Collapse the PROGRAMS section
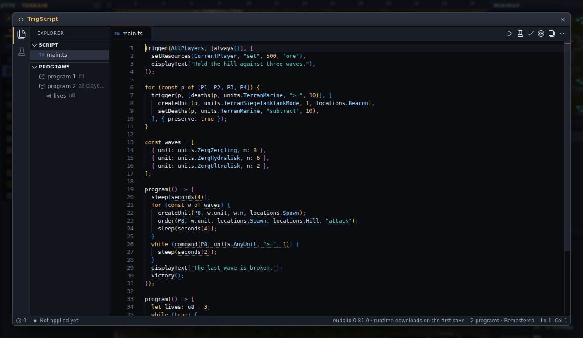583x338 pixels. pyautogui.click(x=69, y=67)
